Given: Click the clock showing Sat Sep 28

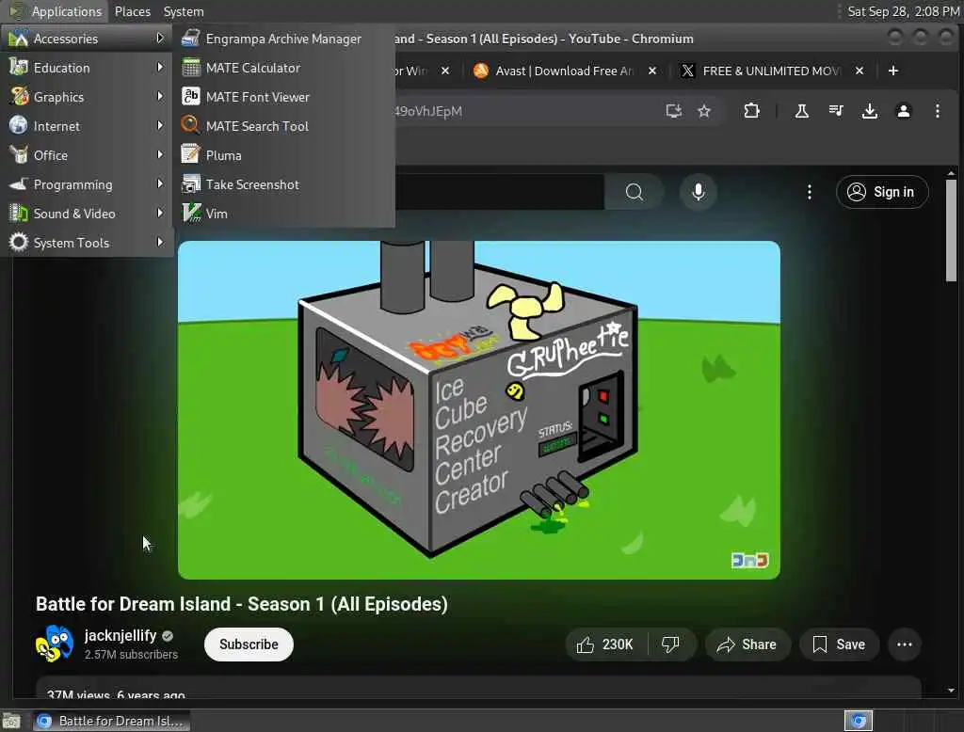Looking at the screenshot, I should click(x=903, y=11).
